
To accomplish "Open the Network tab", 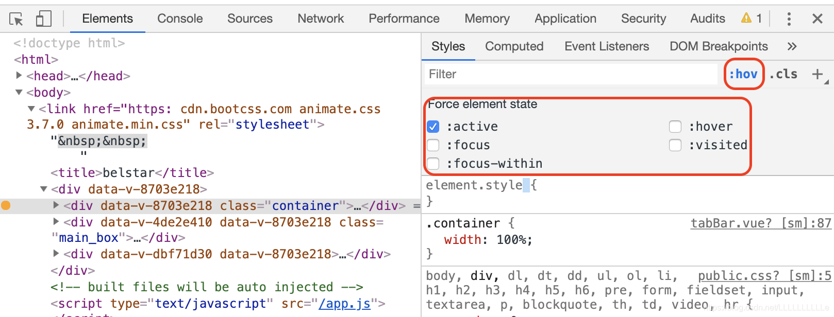I will point(321,19).
